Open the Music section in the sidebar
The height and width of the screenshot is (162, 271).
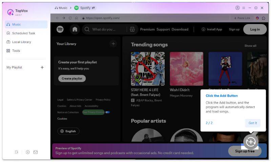[x=26, y=24]
